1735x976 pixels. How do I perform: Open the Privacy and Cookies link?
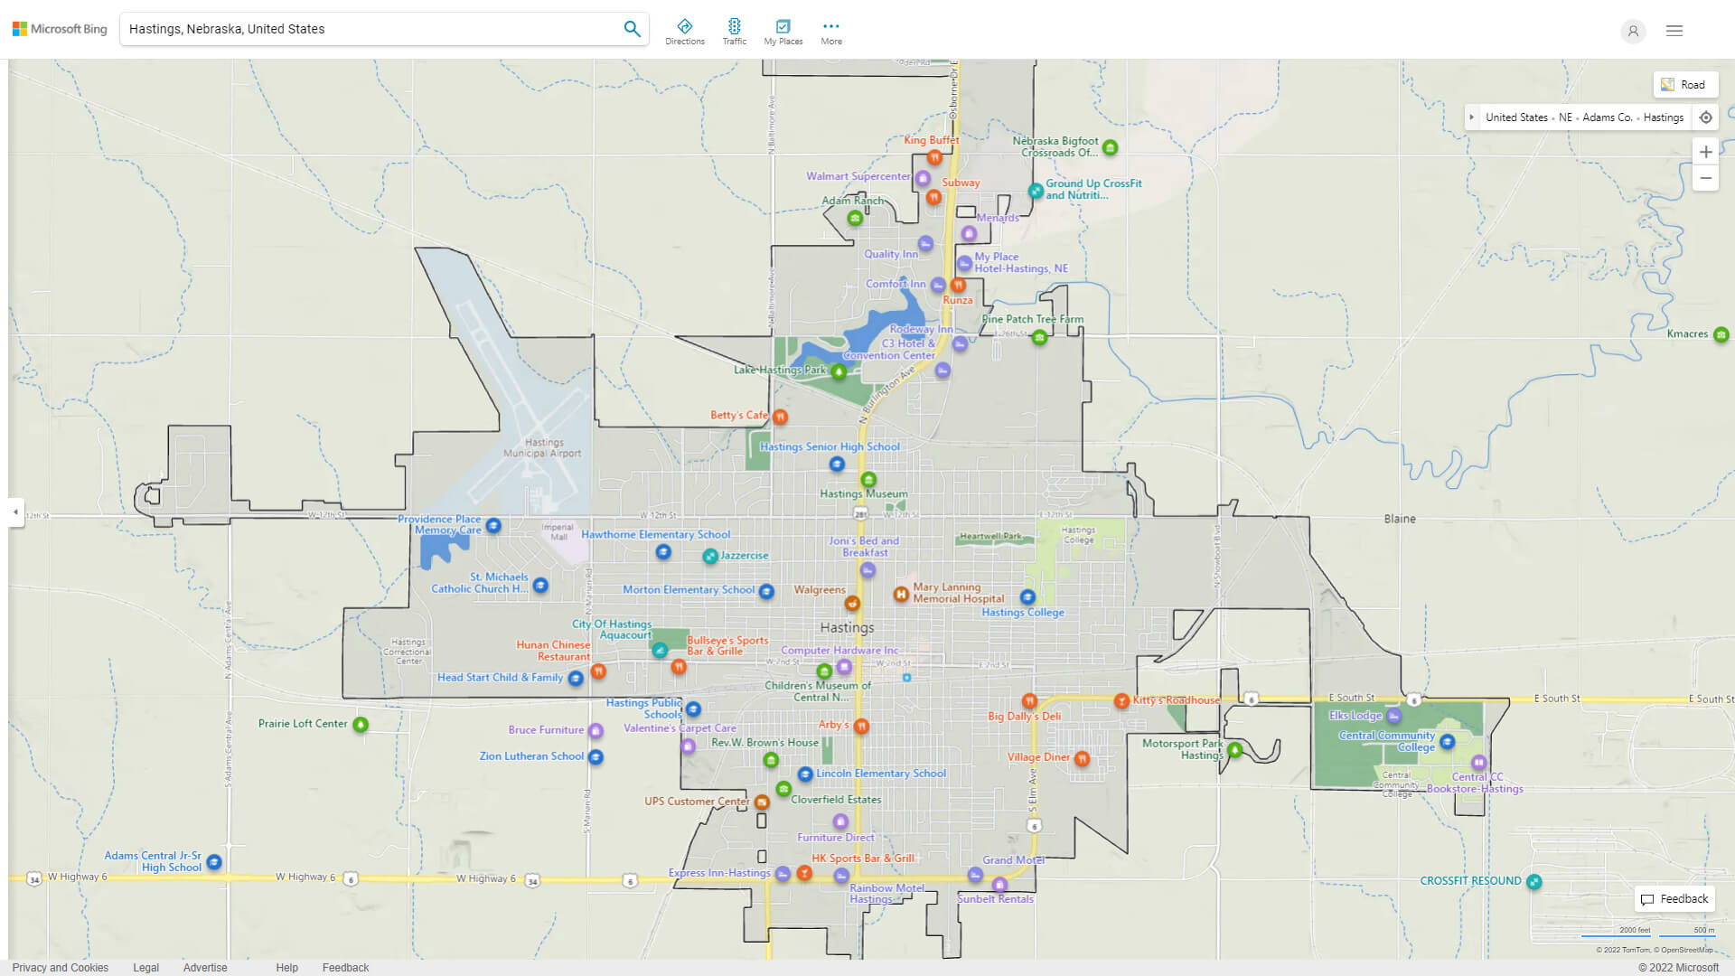tap(60, 967)
